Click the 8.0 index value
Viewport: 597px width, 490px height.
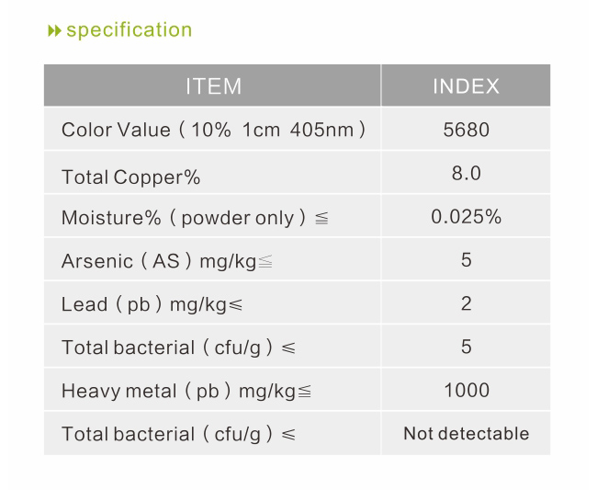pyautogui.click(x=466, y=173)
